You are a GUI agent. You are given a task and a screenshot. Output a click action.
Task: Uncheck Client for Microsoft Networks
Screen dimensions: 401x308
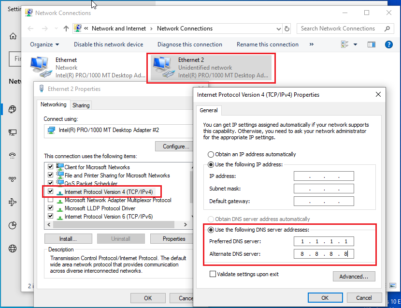tap(51, 167)
